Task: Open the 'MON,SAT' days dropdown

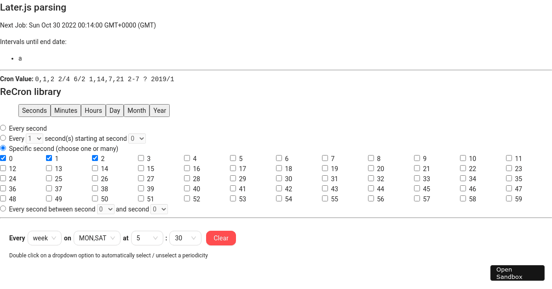Action: [x=97, y=238]
